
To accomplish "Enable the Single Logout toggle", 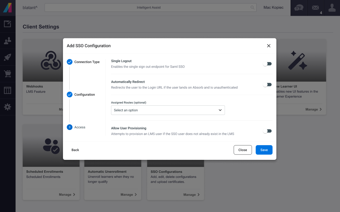I will click(x=267, y=64).
